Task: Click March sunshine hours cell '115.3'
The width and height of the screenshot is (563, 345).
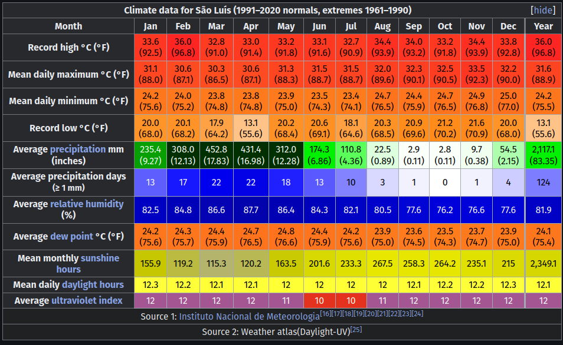Action: point(216,263)
